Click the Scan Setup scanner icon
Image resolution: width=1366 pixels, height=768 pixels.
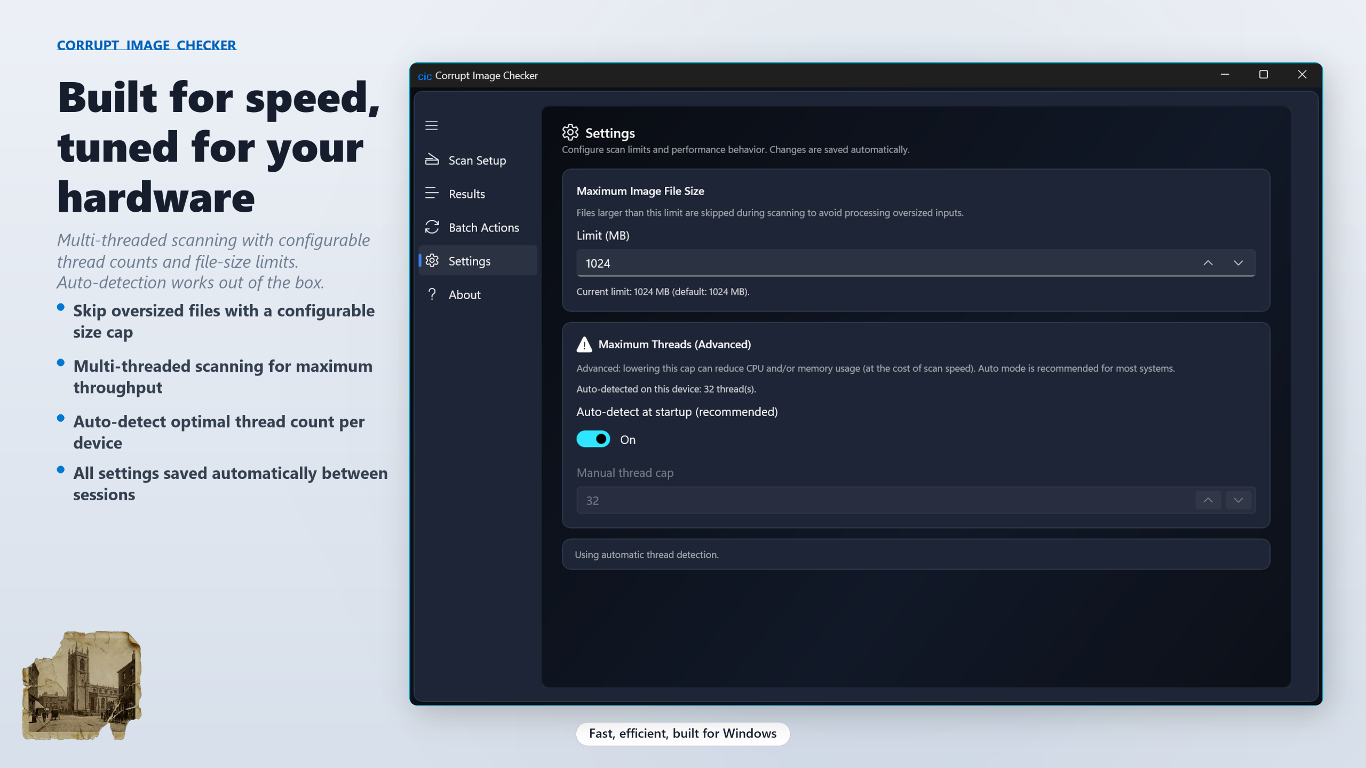432,159
